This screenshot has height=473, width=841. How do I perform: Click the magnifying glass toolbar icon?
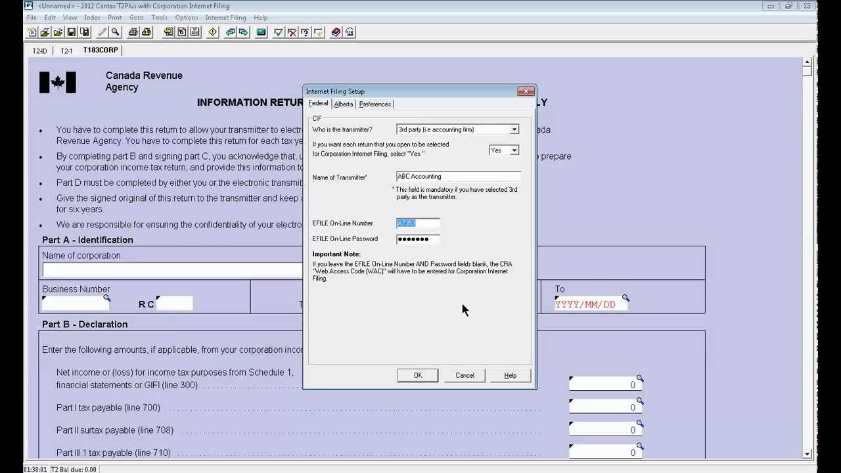(x=115, y=32)
